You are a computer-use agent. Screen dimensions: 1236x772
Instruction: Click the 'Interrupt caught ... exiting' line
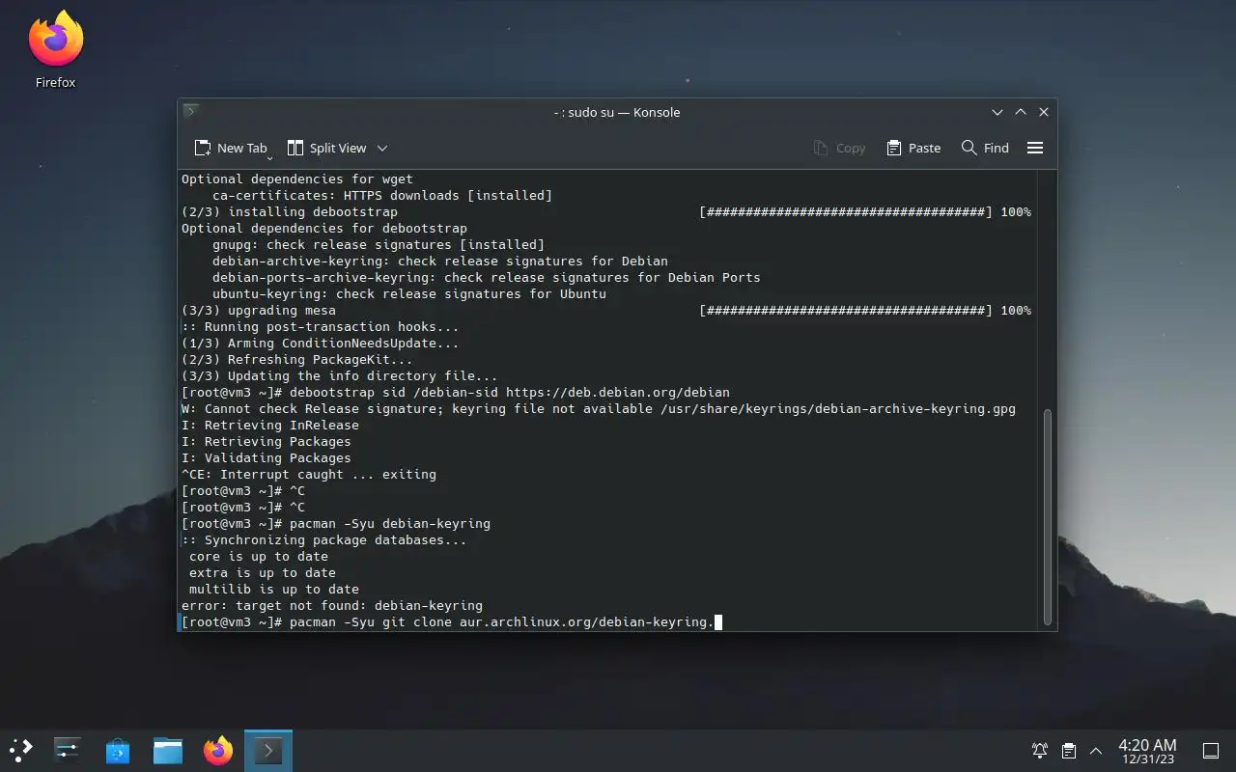coord(309,474)
